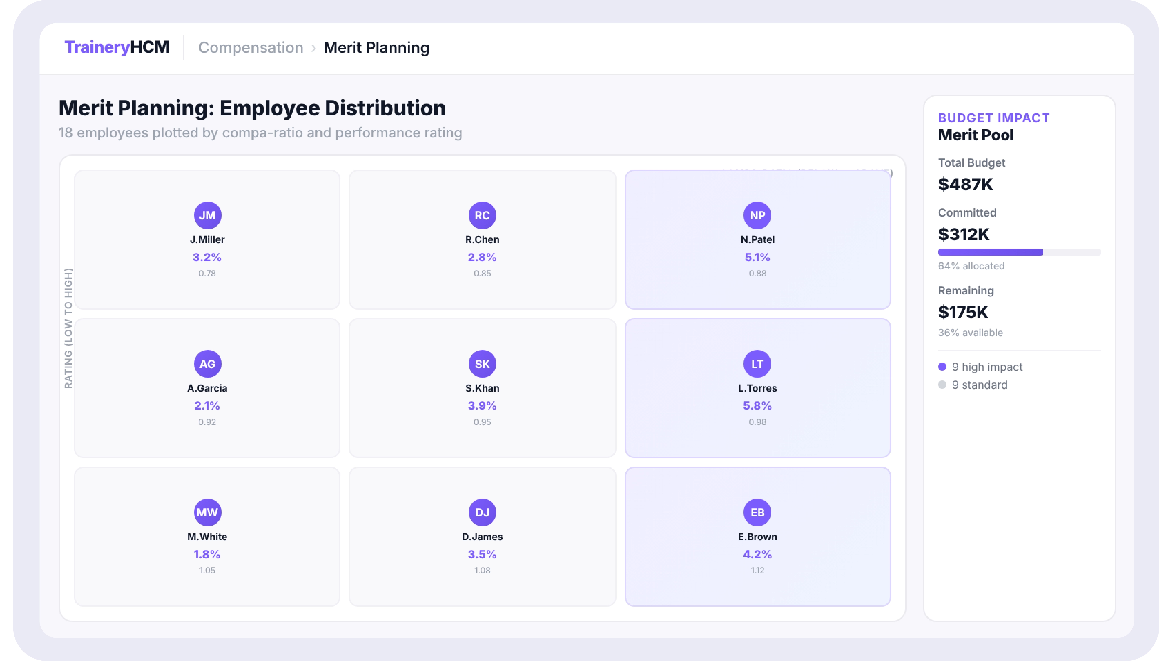The width and height of the screenshot is (1175, 661).
Task: Select Merit Planning breadcrumb
Action: coord(376,47)
